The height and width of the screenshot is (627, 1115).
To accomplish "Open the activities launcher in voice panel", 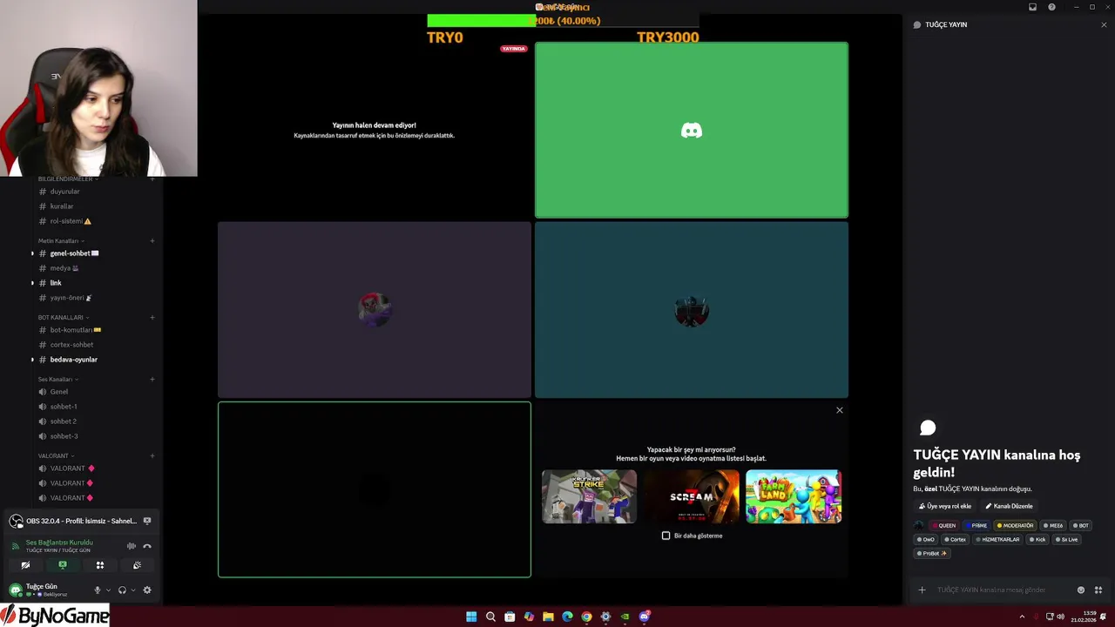I will 99,565.
